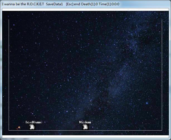Screen dimensions: 171x140
Task: Select the Medium difficulty text label
Action: click(85, 122)
